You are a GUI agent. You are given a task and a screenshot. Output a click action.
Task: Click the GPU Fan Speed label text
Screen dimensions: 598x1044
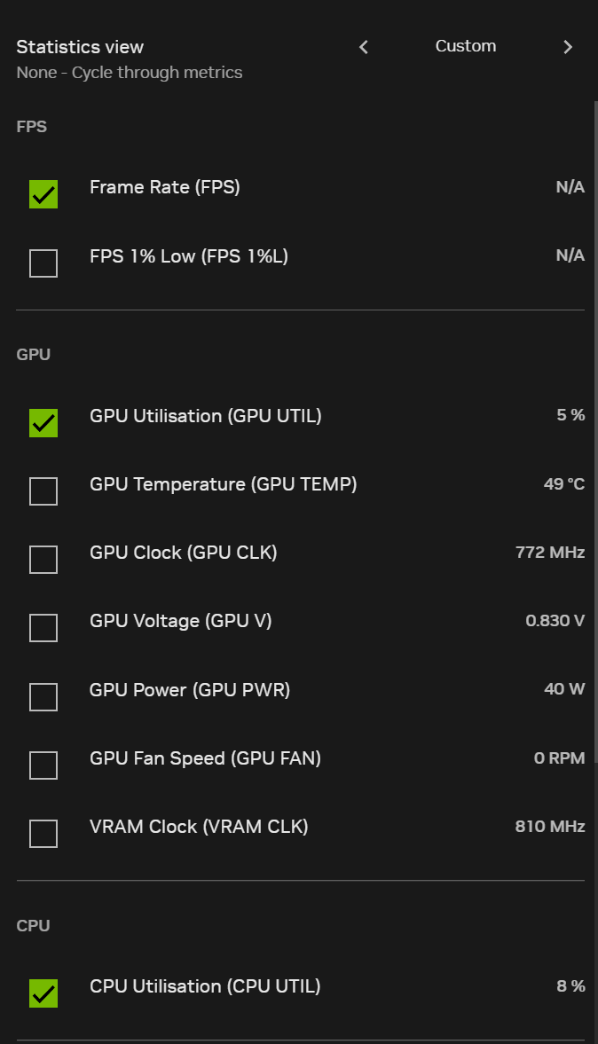205,758
